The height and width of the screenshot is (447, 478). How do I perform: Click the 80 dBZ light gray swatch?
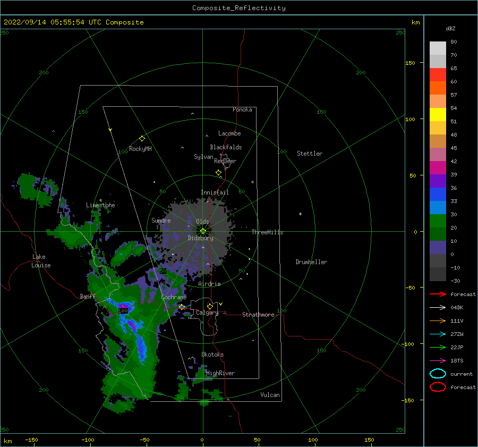coord(438,48)
